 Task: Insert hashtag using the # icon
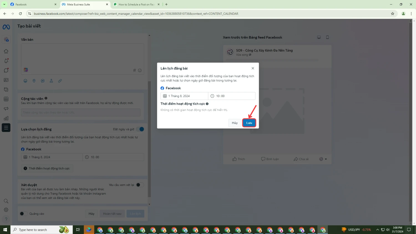click(x=135, y=70)
